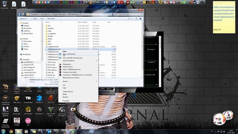
Task: Click the F1 2015 desktop icon
Action: 17,122
